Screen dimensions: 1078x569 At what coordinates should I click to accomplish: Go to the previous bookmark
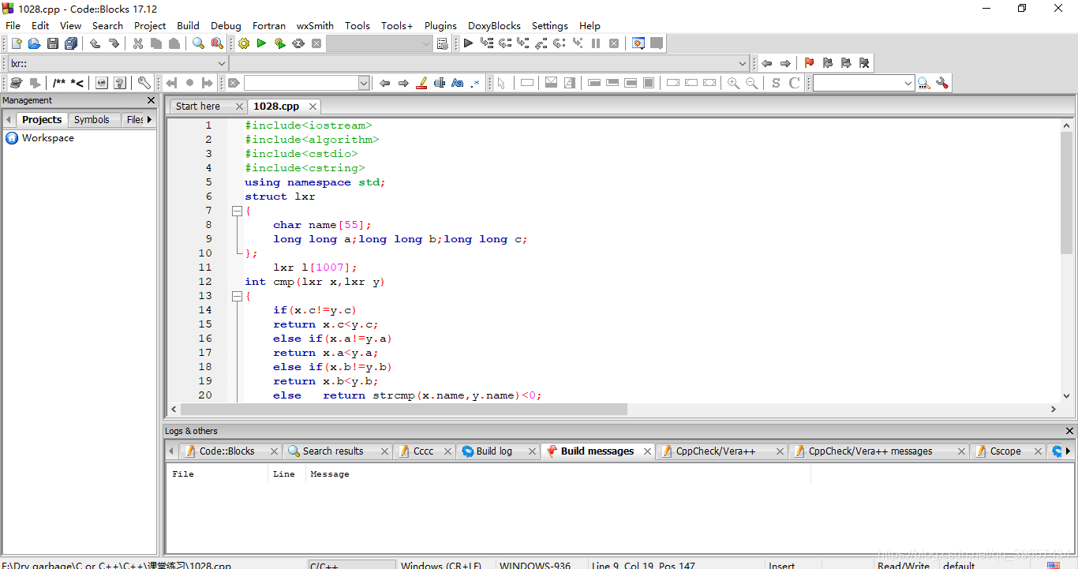(x=828, y=63)
